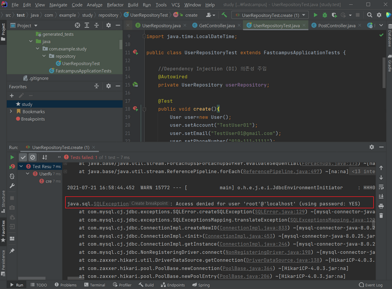The height and width of the screenshot is (289, 392).
Task: Click console horizontal scrollbar
Action: tap(75, 278)
